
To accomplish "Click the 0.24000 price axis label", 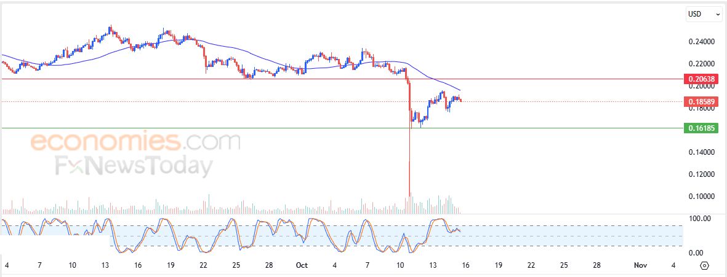I will pyautogui.click(x=702, y=42).
